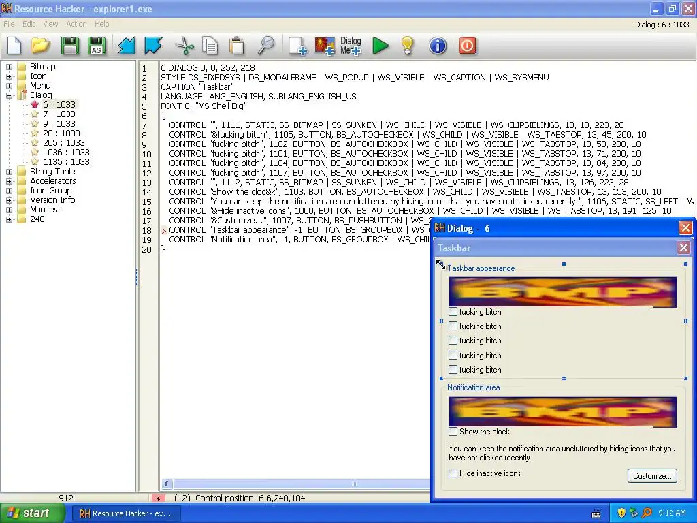The image size is (697, 523).
Task: Click Resource Hacker taskbar button
Action: (x=126, y=513)
